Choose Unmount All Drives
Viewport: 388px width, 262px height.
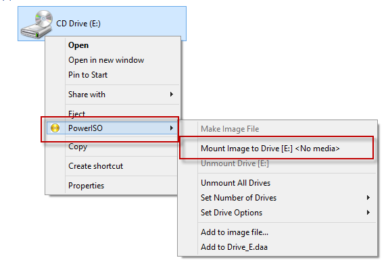click(x=235, y=183)
